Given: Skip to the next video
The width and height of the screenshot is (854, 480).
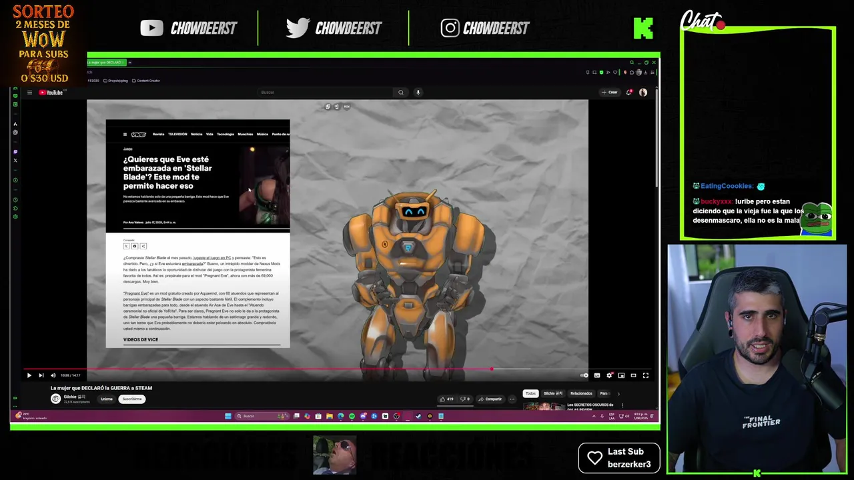Looking at the screenshot, I should tap(41, 375).
